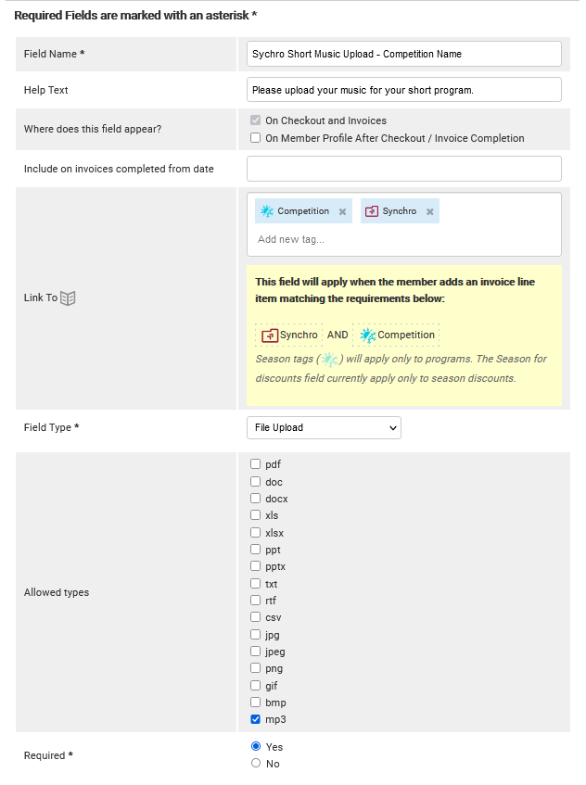Click Synchro icon in yellow requirements box
This screenshot has height=785, width=586.
[x=270, y=336]
